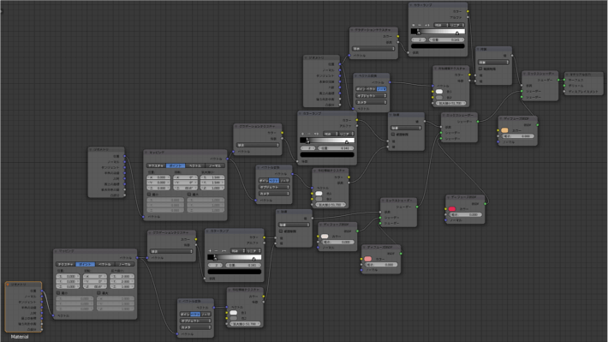Open pink color swatch in Diffuse BSDF node
This screenshot has height=342, width=608.
(x=367, y=259)
